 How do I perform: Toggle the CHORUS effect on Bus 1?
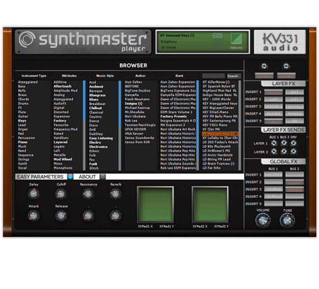coord(273,189)
